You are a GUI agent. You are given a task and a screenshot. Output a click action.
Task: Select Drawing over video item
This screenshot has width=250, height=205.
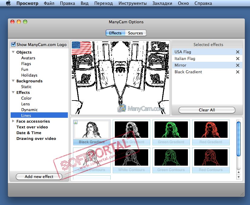pyautogui.click(x=36, y=138)
